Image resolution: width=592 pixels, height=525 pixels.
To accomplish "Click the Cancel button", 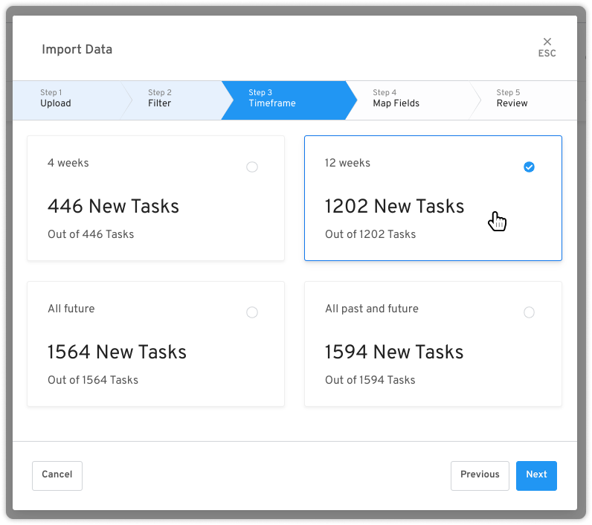I will click(57, 476).
